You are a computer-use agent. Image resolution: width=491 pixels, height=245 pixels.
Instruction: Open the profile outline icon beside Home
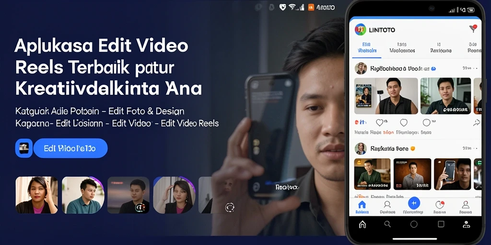tap(387, 207)
